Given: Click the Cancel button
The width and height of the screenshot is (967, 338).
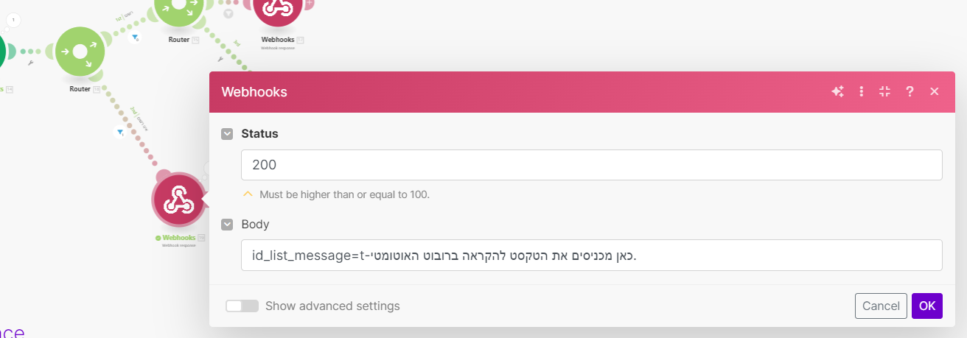Looking at the screenshot, I should click(881, 306).
